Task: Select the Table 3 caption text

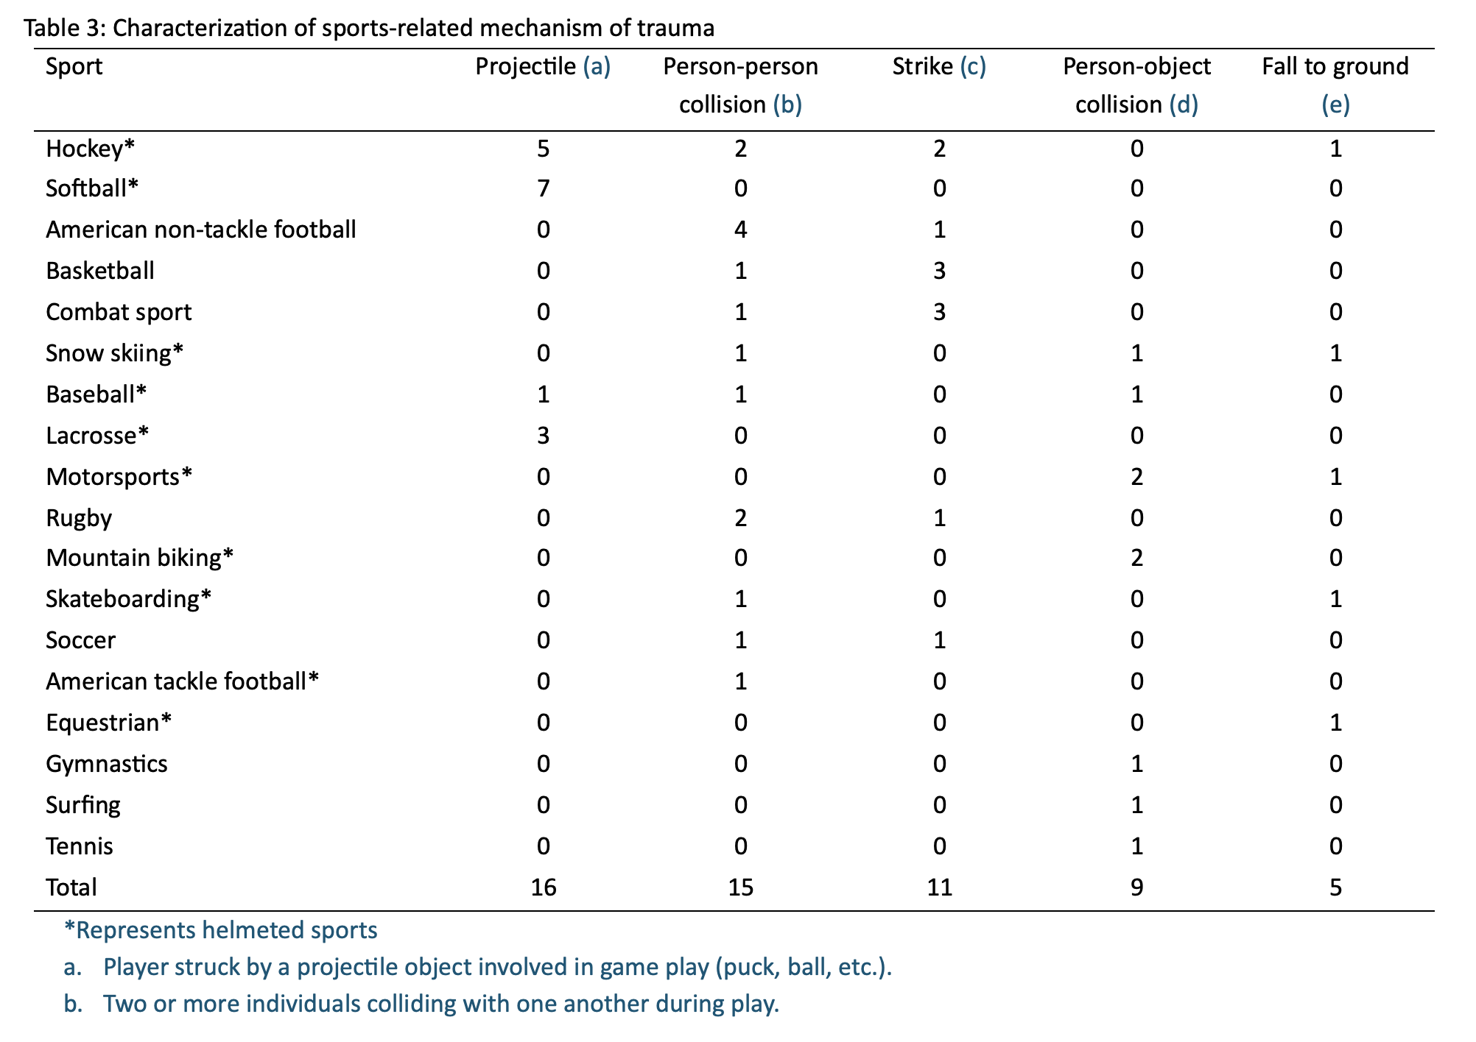Action: tap(369, 29)
